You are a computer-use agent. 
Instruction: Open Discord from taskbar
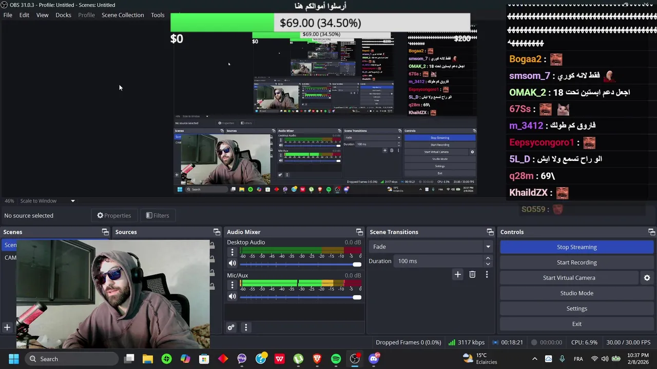[x=374, y=359]
